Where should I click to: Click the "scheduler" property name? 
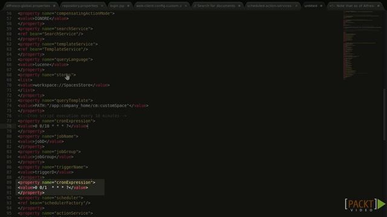pyautogui.click(x=67, y=198)
